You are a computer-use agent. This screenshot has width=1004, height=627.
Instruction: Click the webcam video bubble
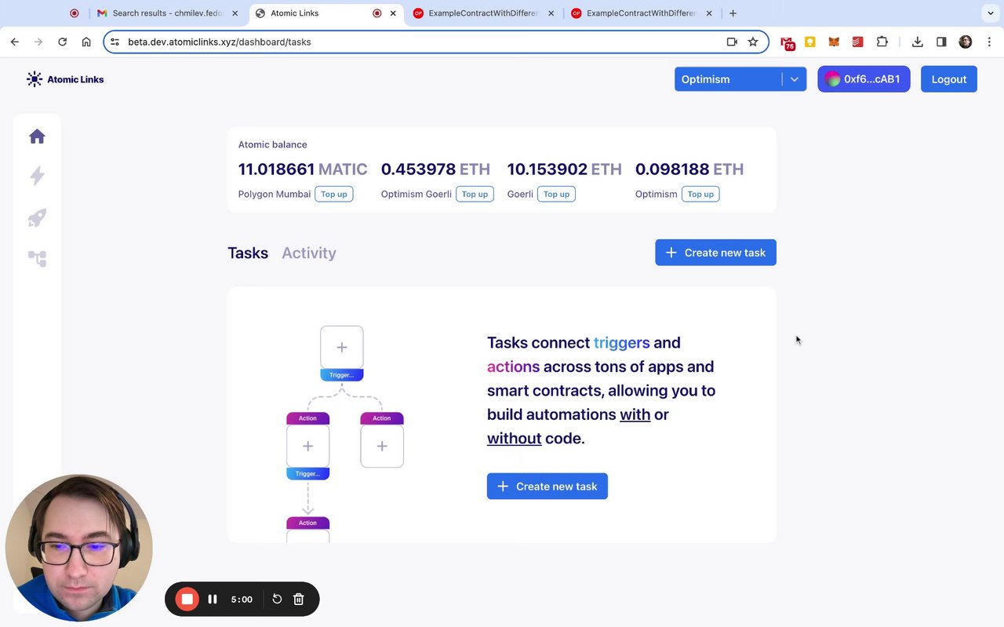pos(78,549)
